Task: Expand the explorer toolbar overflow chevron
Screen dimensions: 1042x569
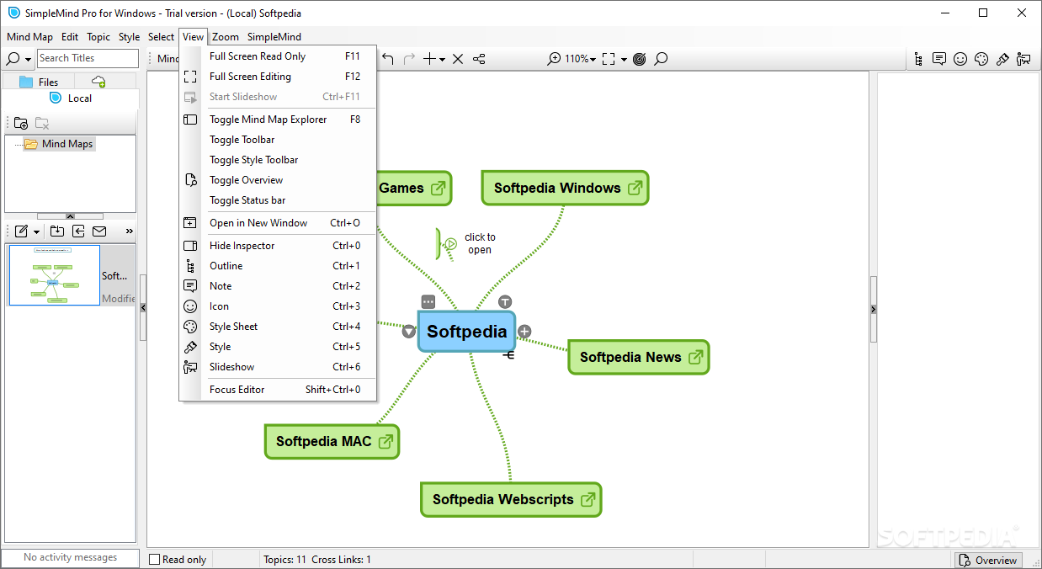Action: pyautogui.click(x=129, y=231)
